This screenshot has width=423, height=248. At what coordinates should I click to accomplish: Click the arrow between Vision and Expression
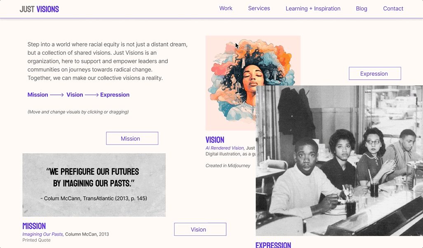pos(92,95)
